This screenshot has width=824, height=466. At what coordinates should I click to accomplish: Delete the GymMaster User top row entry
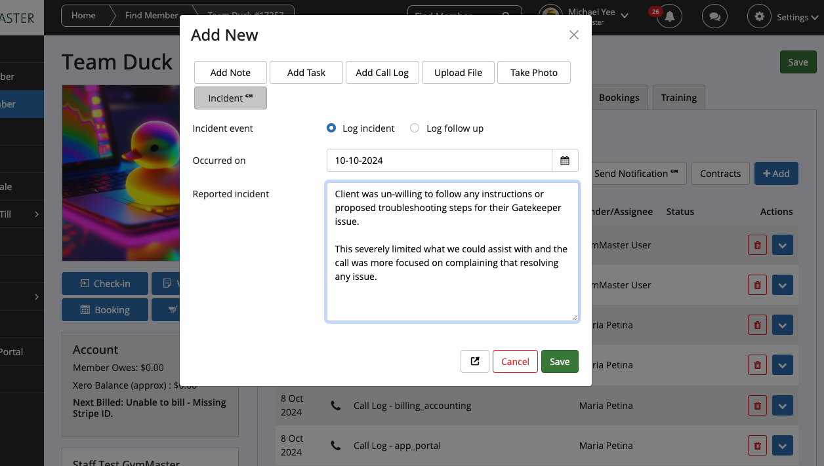pyautogui.click(x=757, y=245)
